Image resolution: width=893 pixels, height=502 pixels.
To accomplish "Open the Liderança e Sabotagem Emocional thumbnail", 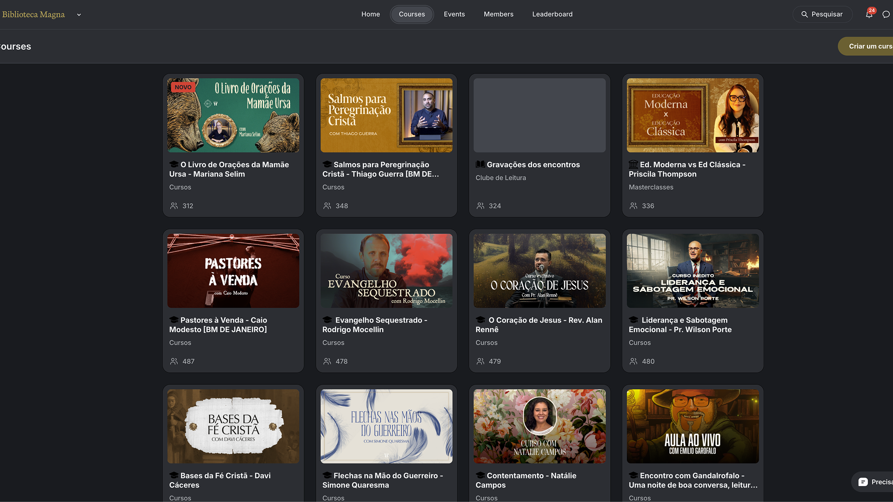I will (x=693, y=271).
